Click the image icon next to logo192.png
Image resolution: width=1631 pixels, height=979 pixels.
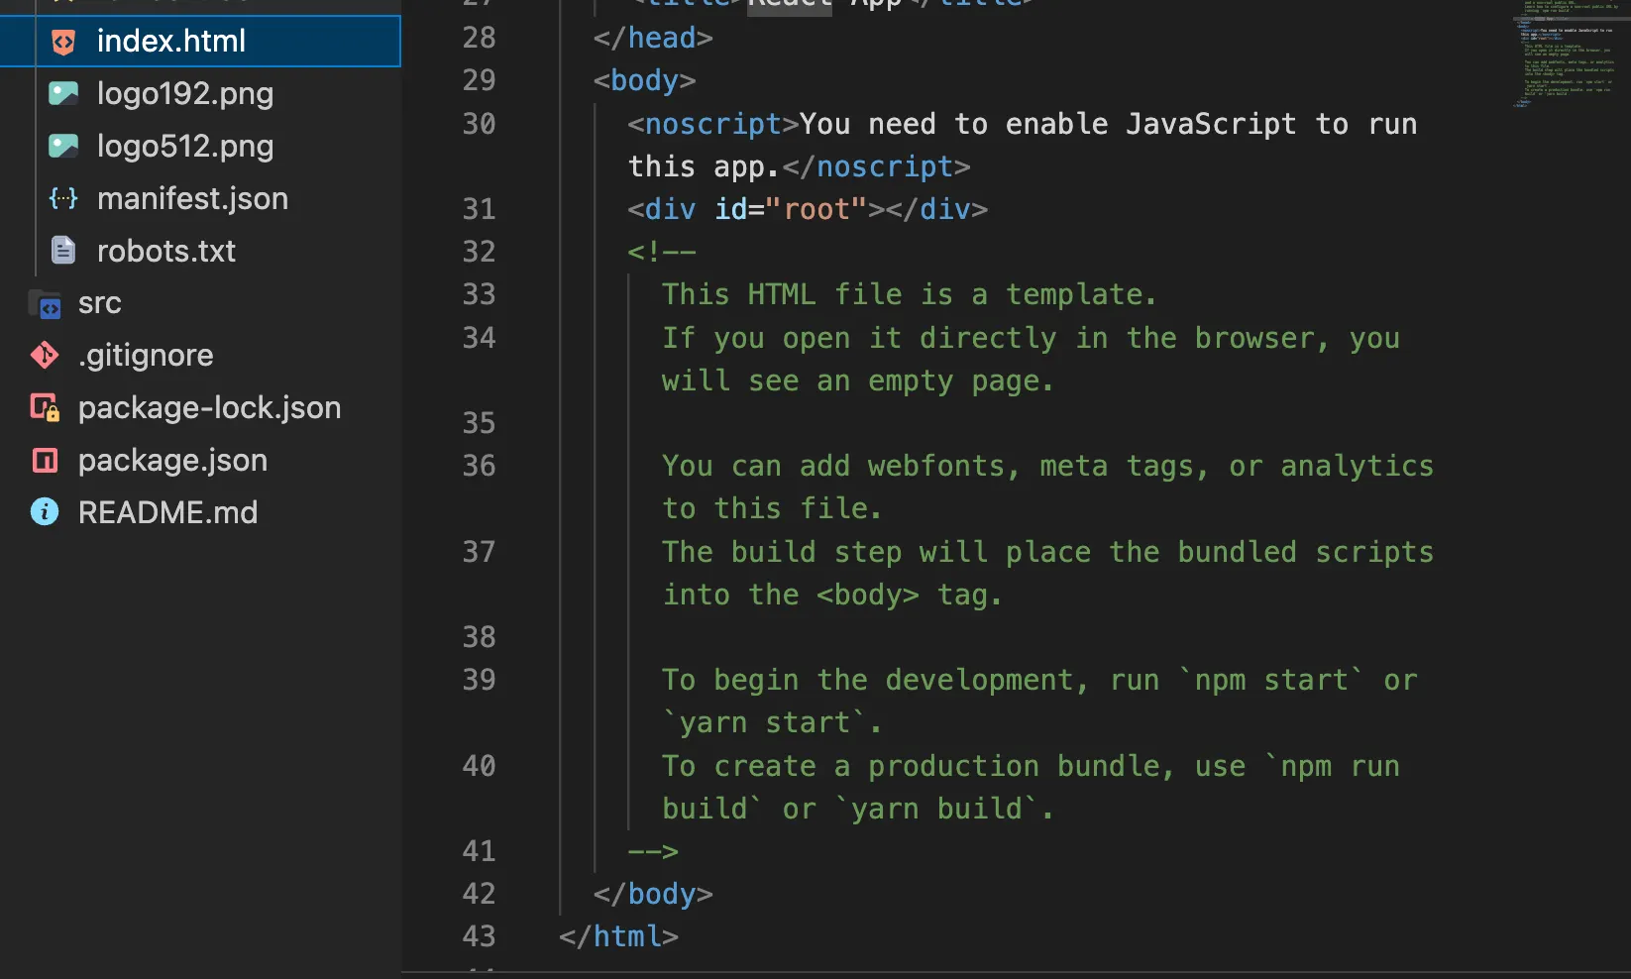63,94
